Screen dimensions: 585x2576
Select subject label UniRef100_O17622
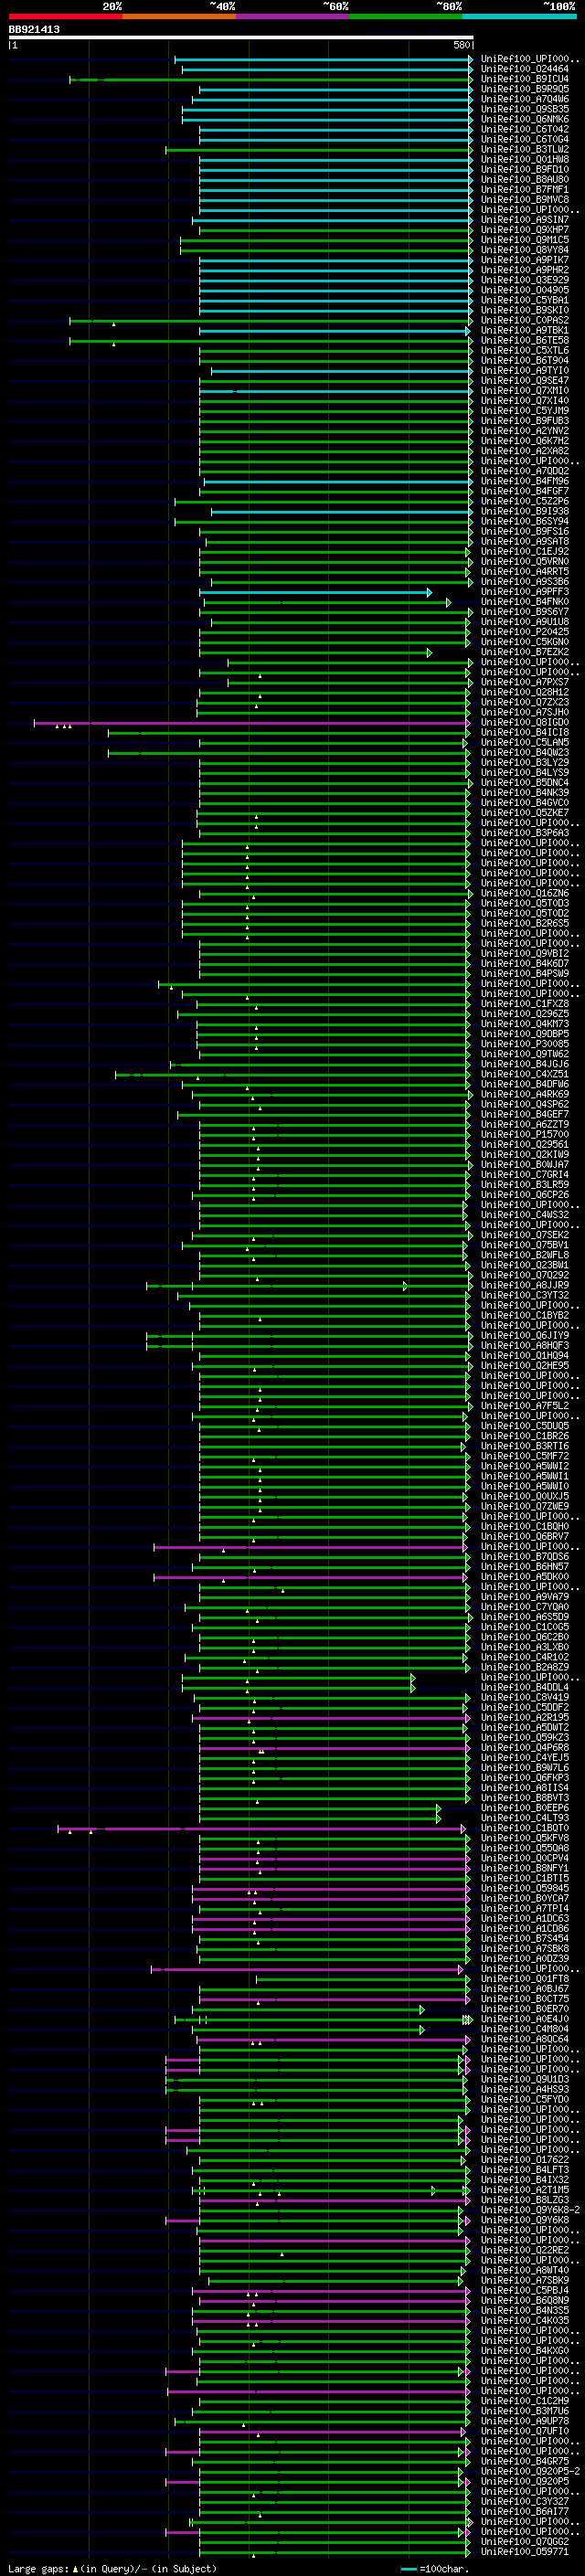pos(525,2160)
